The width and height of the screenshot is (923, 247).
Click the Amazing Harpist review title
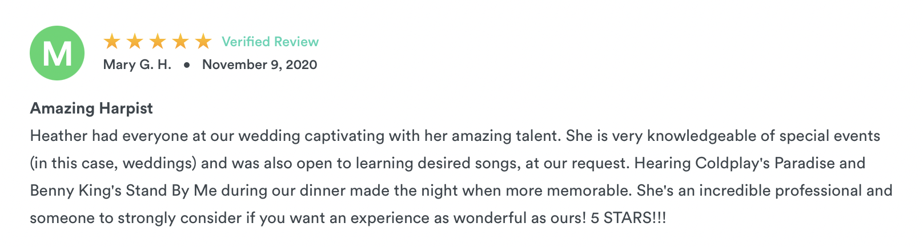[x=91, y=108]
